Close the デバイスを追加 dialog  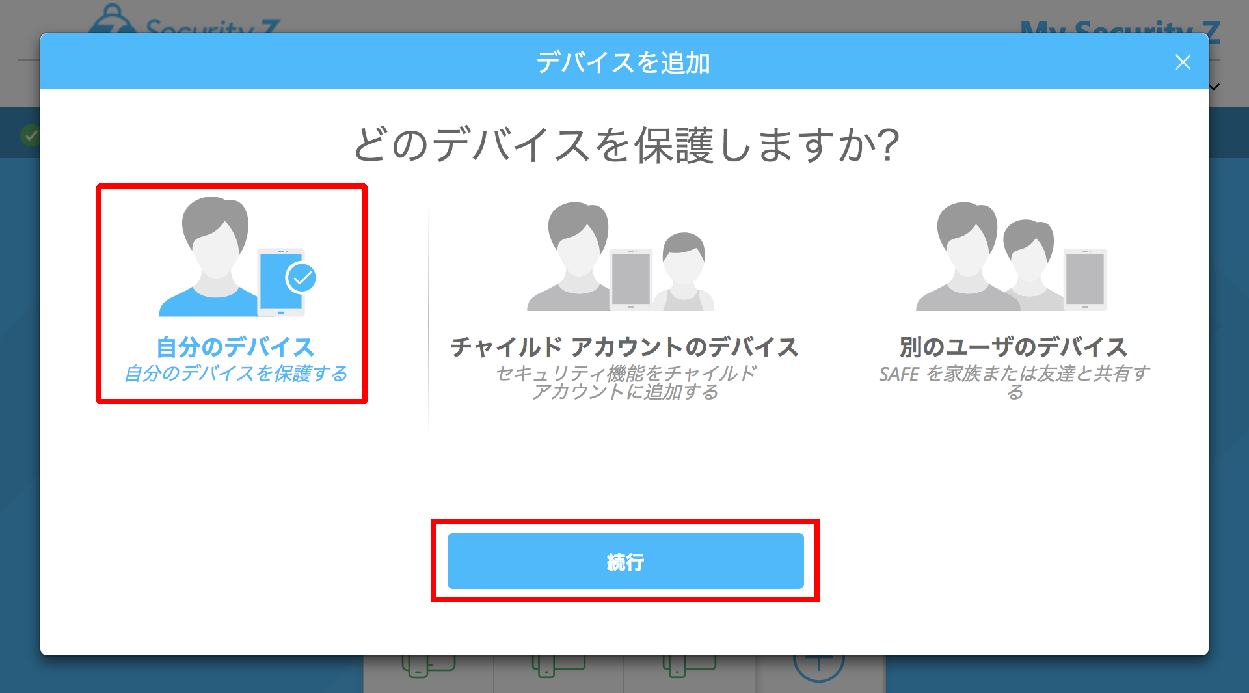pyautogui.click(x=1183, y=62)
